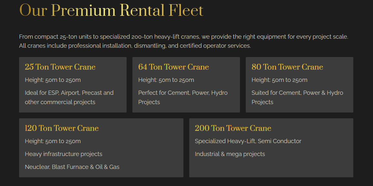The height and width of the screenshot is (186, 373).
Task: Click the height line in the 80 Ton card
Action: coord(279,80)
